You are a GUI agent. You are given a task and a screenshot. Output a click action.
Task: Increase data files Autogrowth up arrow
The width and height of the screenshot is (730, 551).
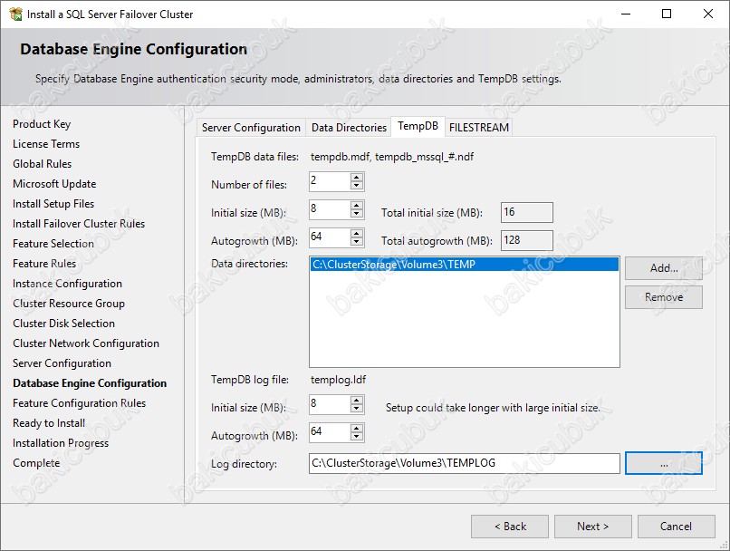[x=357, y=233]
